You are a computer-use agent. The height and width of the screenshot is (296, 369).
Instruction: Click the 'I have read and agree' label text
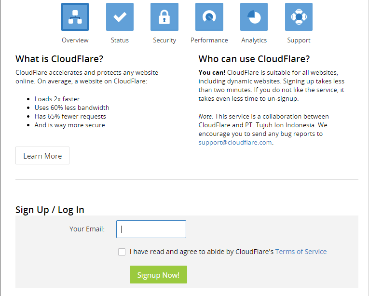pyautogui.click(x=201, y=252)
